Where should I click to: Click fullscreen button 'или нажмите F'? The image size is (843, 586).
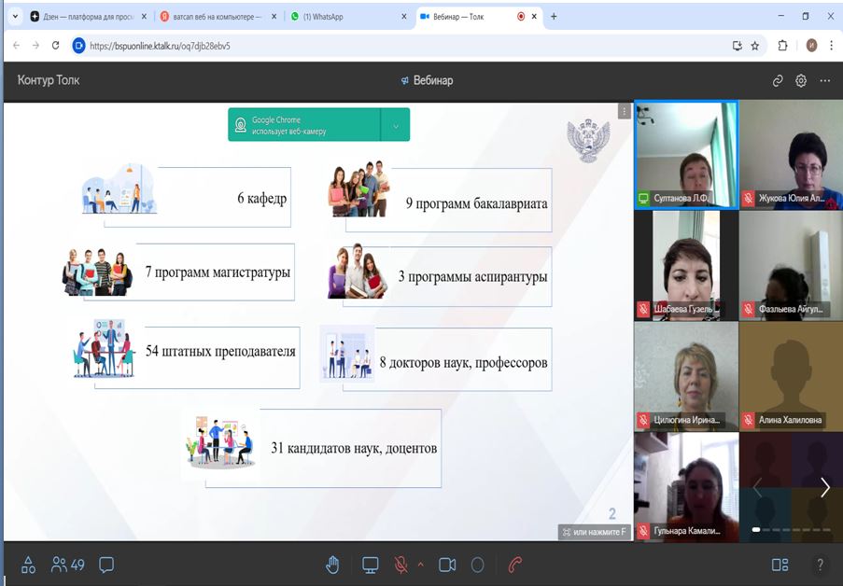(x=594, y=532)
